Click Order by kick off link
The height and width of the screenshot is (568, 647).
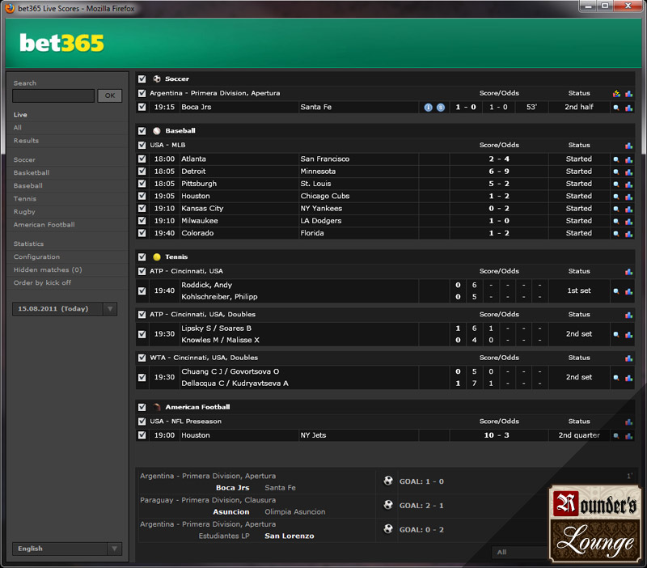point(42,282)
